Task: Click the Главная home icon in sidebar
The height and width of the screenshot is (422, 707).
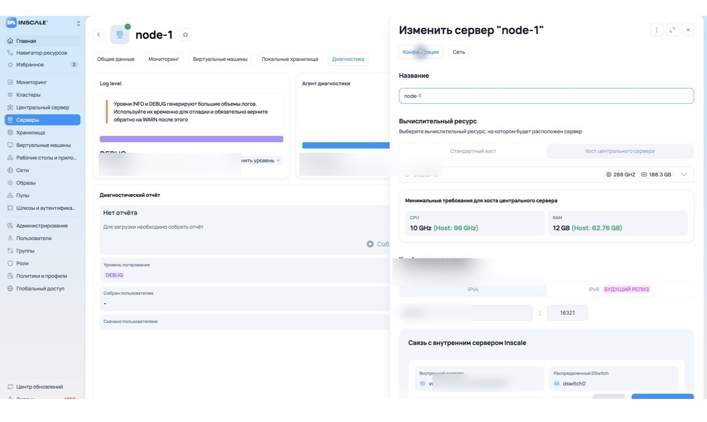Action: [10, 41]
